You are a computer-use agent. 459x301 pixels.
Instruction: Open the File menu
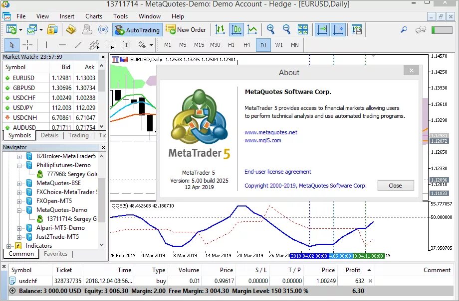(21, 16)
